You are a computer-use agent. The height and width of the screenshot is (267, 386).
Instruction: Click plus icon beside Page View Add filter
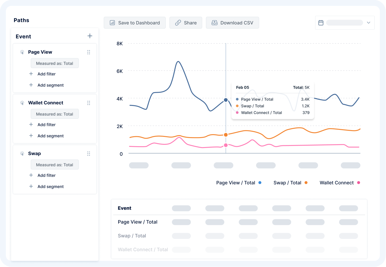(31, 74)
